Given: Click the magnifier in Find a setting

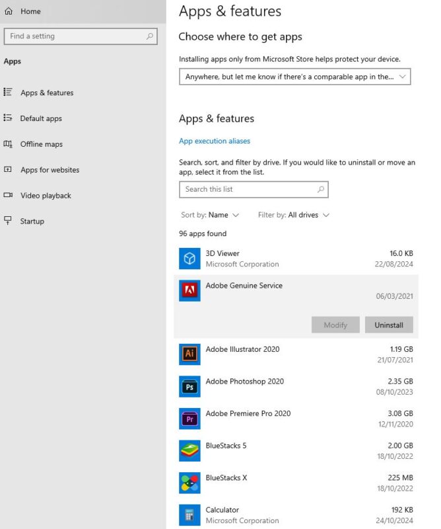Looking at the screenshot, I should pyautogui.click(x=150, y=36).
